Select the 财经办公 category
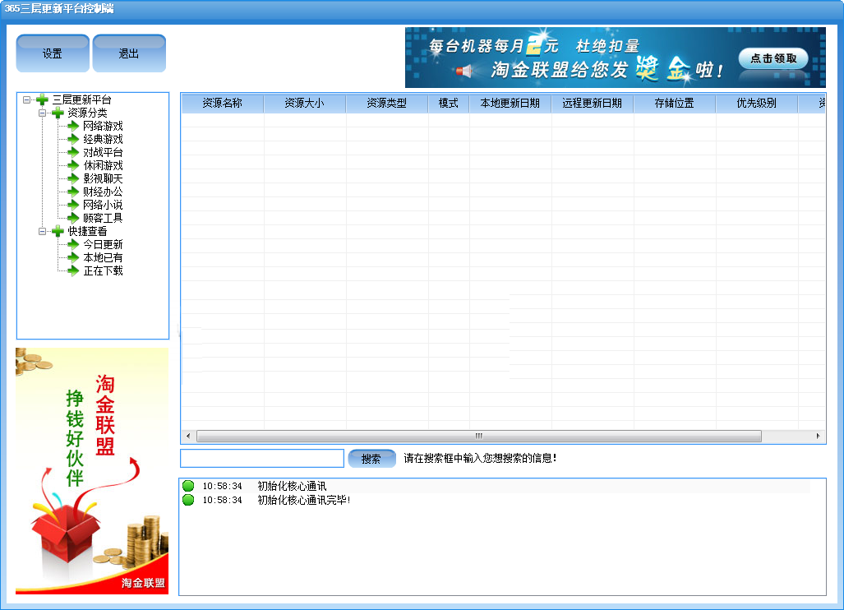 tap(103, 192)
